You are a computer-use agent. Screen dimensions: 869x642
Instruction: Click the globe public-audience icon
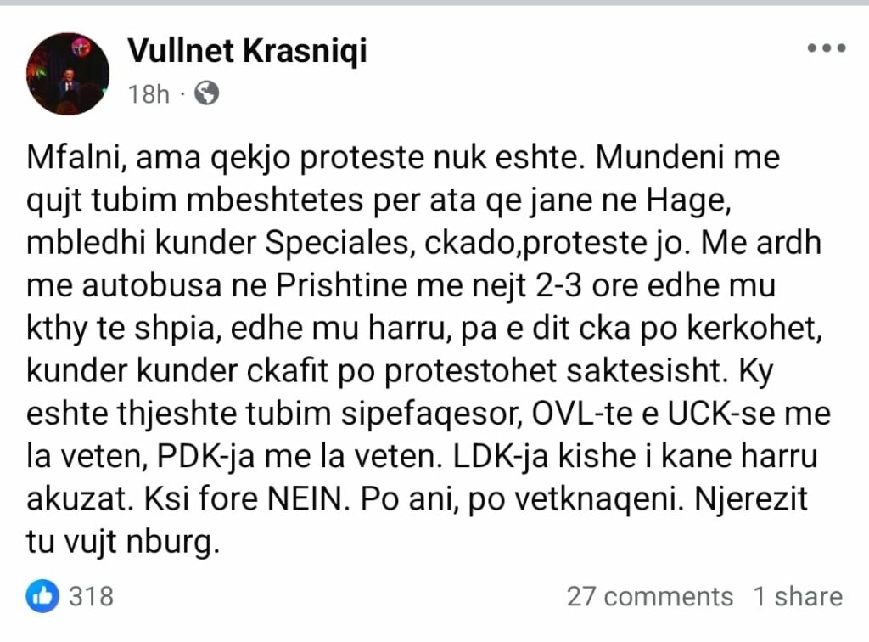pyautogui.click(x=206, y=93)
